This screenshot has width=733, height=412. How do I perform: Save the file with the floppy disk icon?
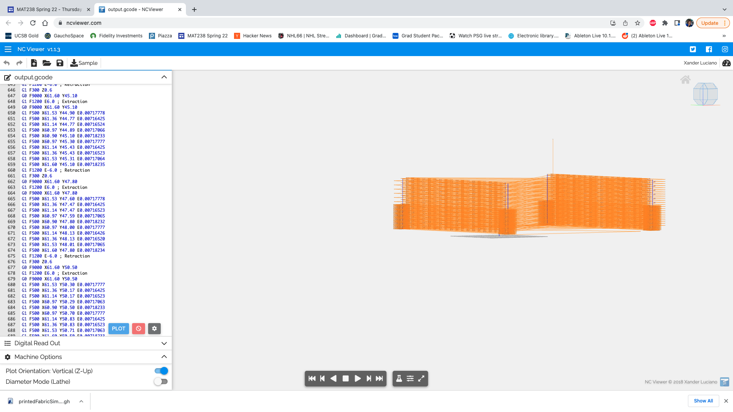60,63
